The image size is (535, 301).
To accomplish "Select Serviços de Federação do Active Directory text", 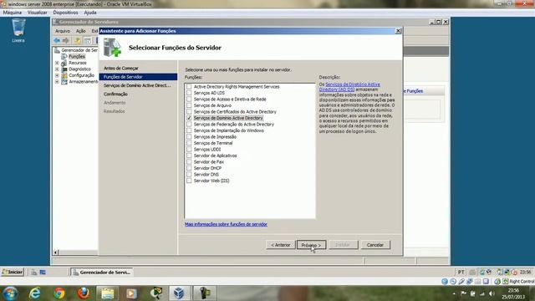I will pos(234,125).
